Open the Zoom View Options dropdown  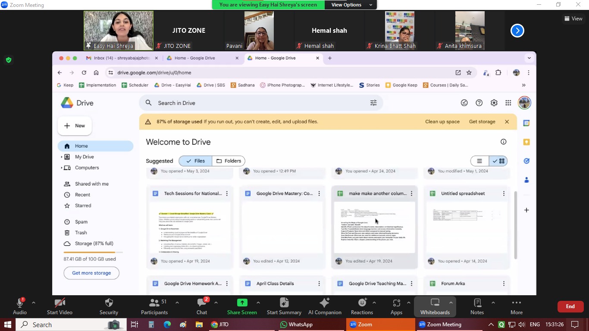coord(351,5)
